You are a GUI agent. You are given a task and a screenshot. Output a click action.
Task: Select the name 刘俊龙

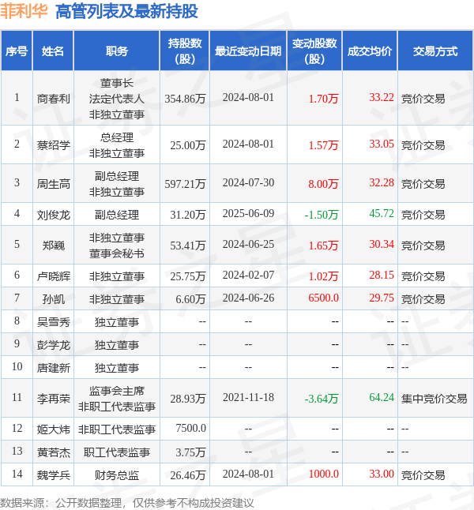[x=54, y=215]
